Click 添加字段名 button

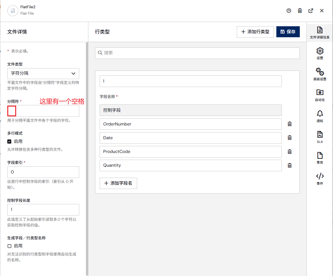tap(118, 183)
